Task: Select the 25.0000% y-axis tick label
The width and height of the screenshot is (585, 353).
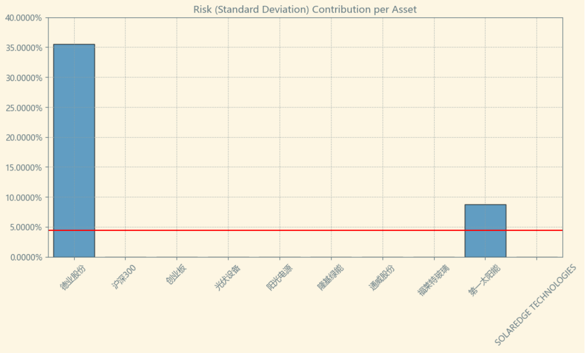Action: pyautogui.click(x=24, y=108)
